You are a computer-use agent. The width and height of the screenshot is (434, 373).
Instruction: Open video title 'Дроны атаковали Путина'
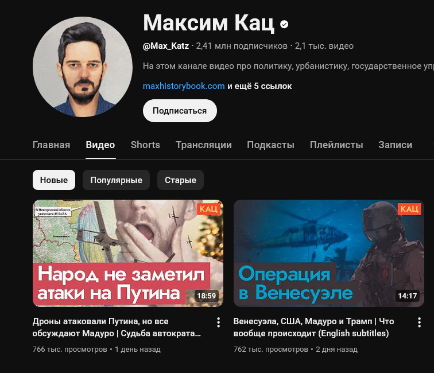(x=116, y=327)
